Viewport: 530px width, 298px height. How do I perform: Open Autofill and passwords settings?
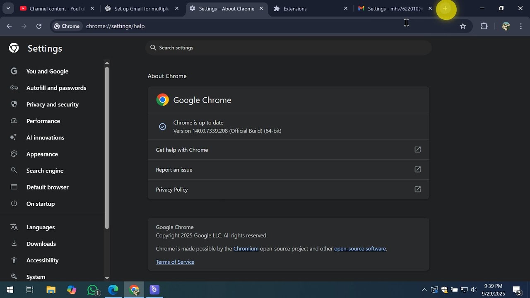click(52, 88)
